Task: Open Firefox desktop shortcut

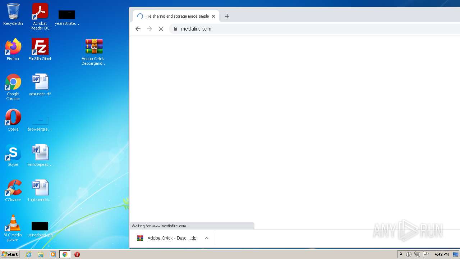Action: point(13,50)
